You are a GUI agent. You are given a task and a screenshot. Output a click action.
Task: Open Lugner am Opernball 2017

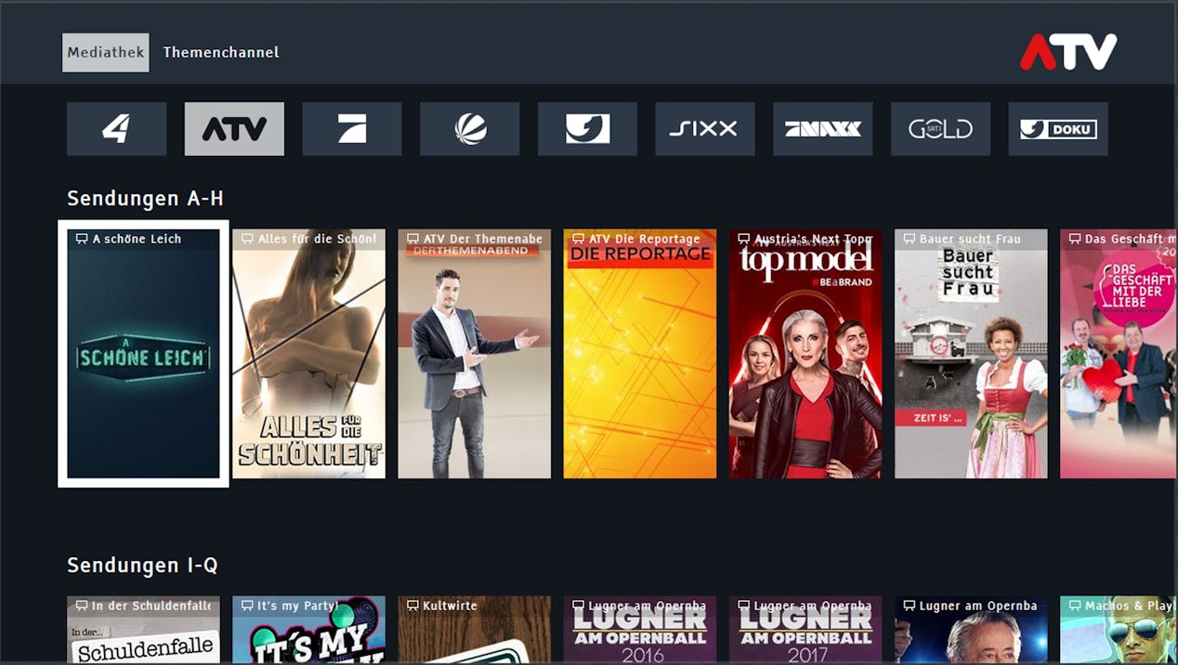[x=805, y=630]
